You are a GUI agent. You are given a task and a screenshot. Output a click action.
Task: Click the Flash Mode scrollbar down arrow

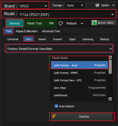pos(110,99)
